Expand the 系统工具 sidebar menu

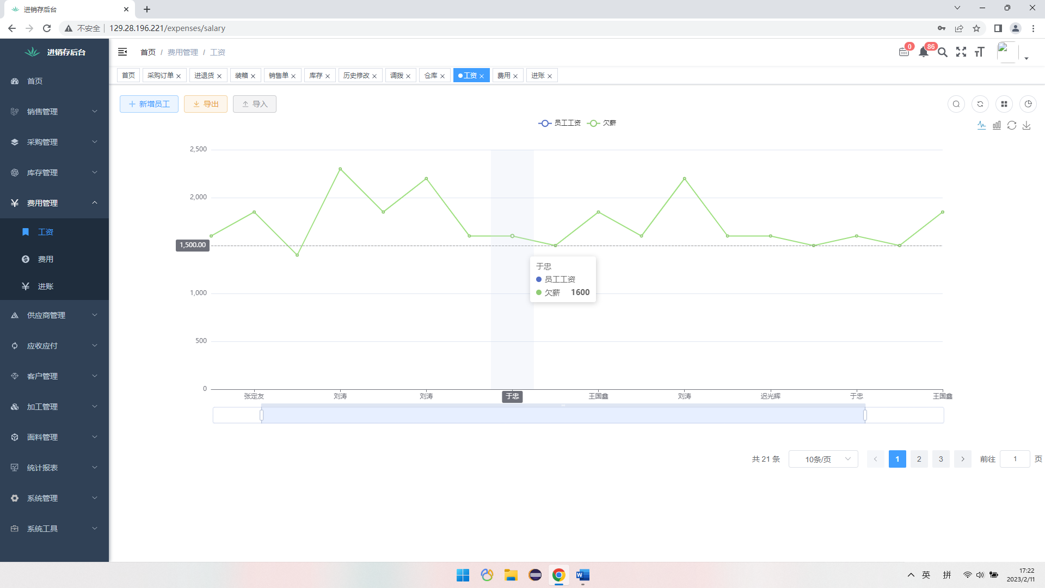[x=54, y=529]
